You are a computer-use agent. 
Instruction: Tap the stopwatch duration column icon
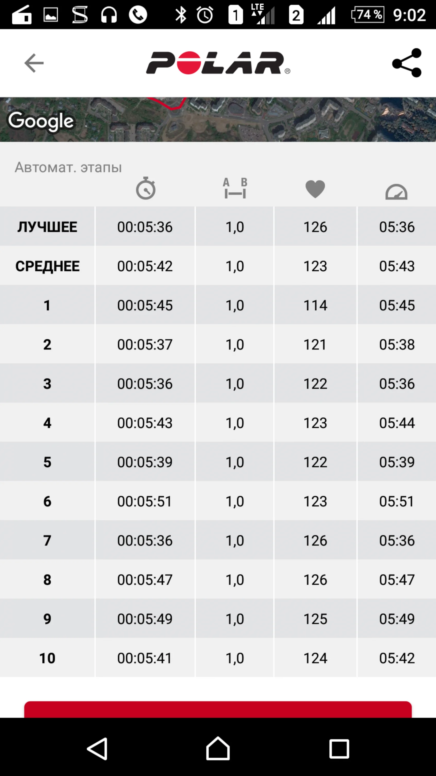click(x=145, y=189)
